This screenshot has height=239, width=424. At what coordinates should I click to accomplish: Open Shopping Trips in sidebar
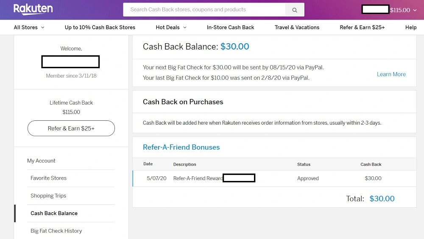[x=48, y=195]
